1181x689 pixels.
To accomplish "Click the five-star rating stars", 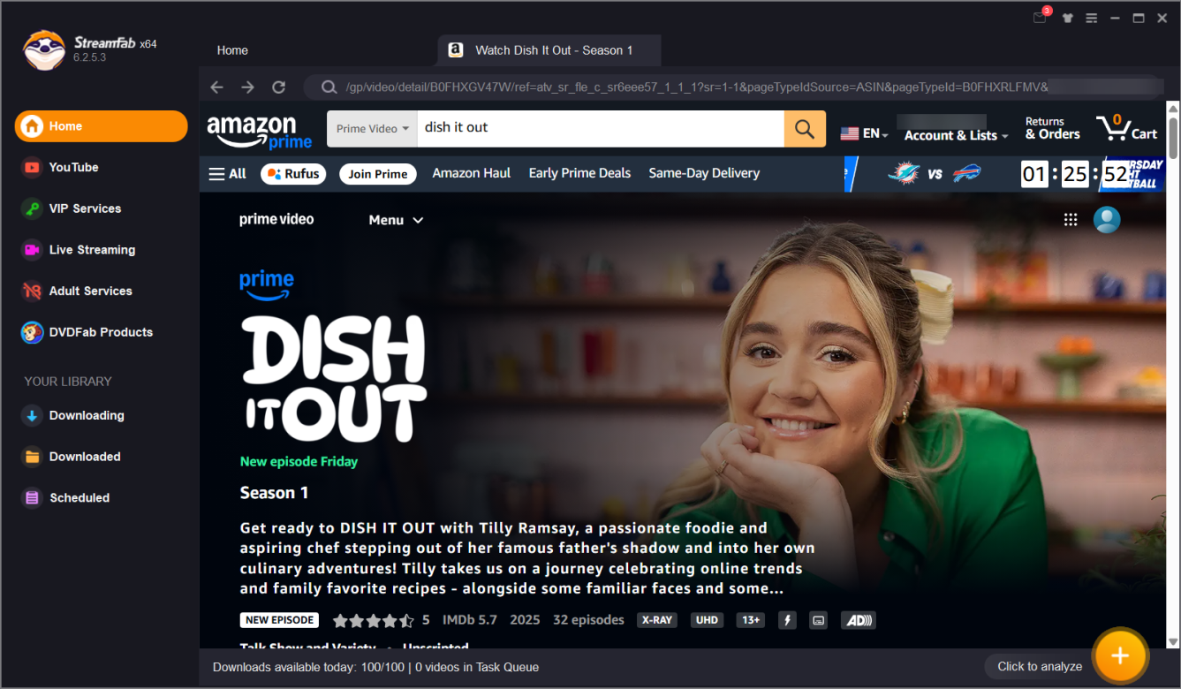I will coord(373,620).
